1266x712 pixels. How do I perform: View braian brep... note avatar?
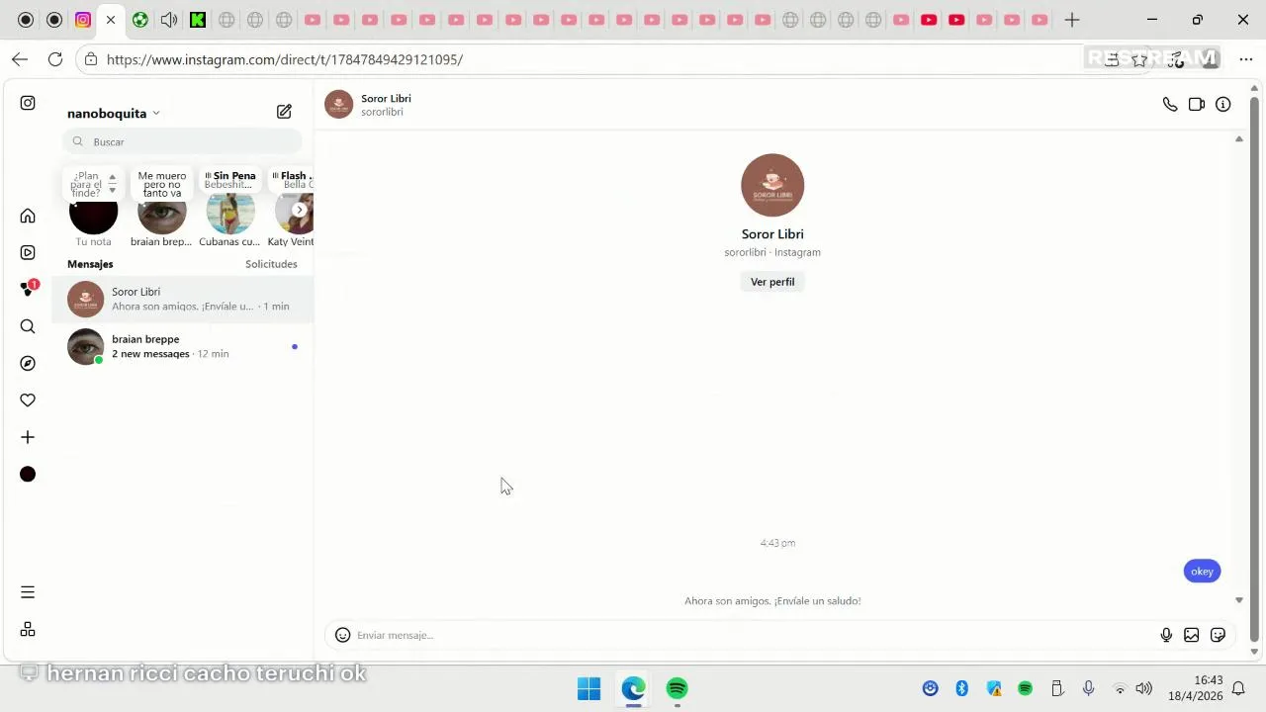161,212
